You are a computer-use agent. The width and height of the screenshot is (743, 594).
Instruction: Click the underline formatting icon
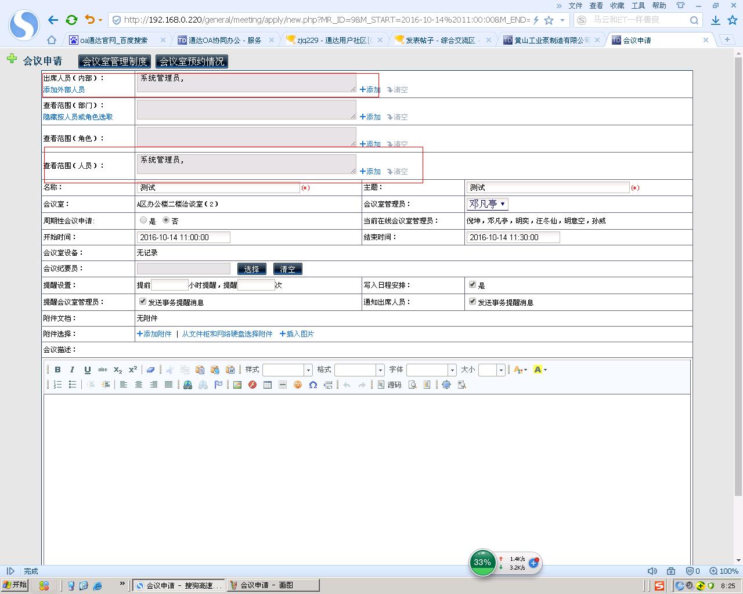(x=87, y=370)
